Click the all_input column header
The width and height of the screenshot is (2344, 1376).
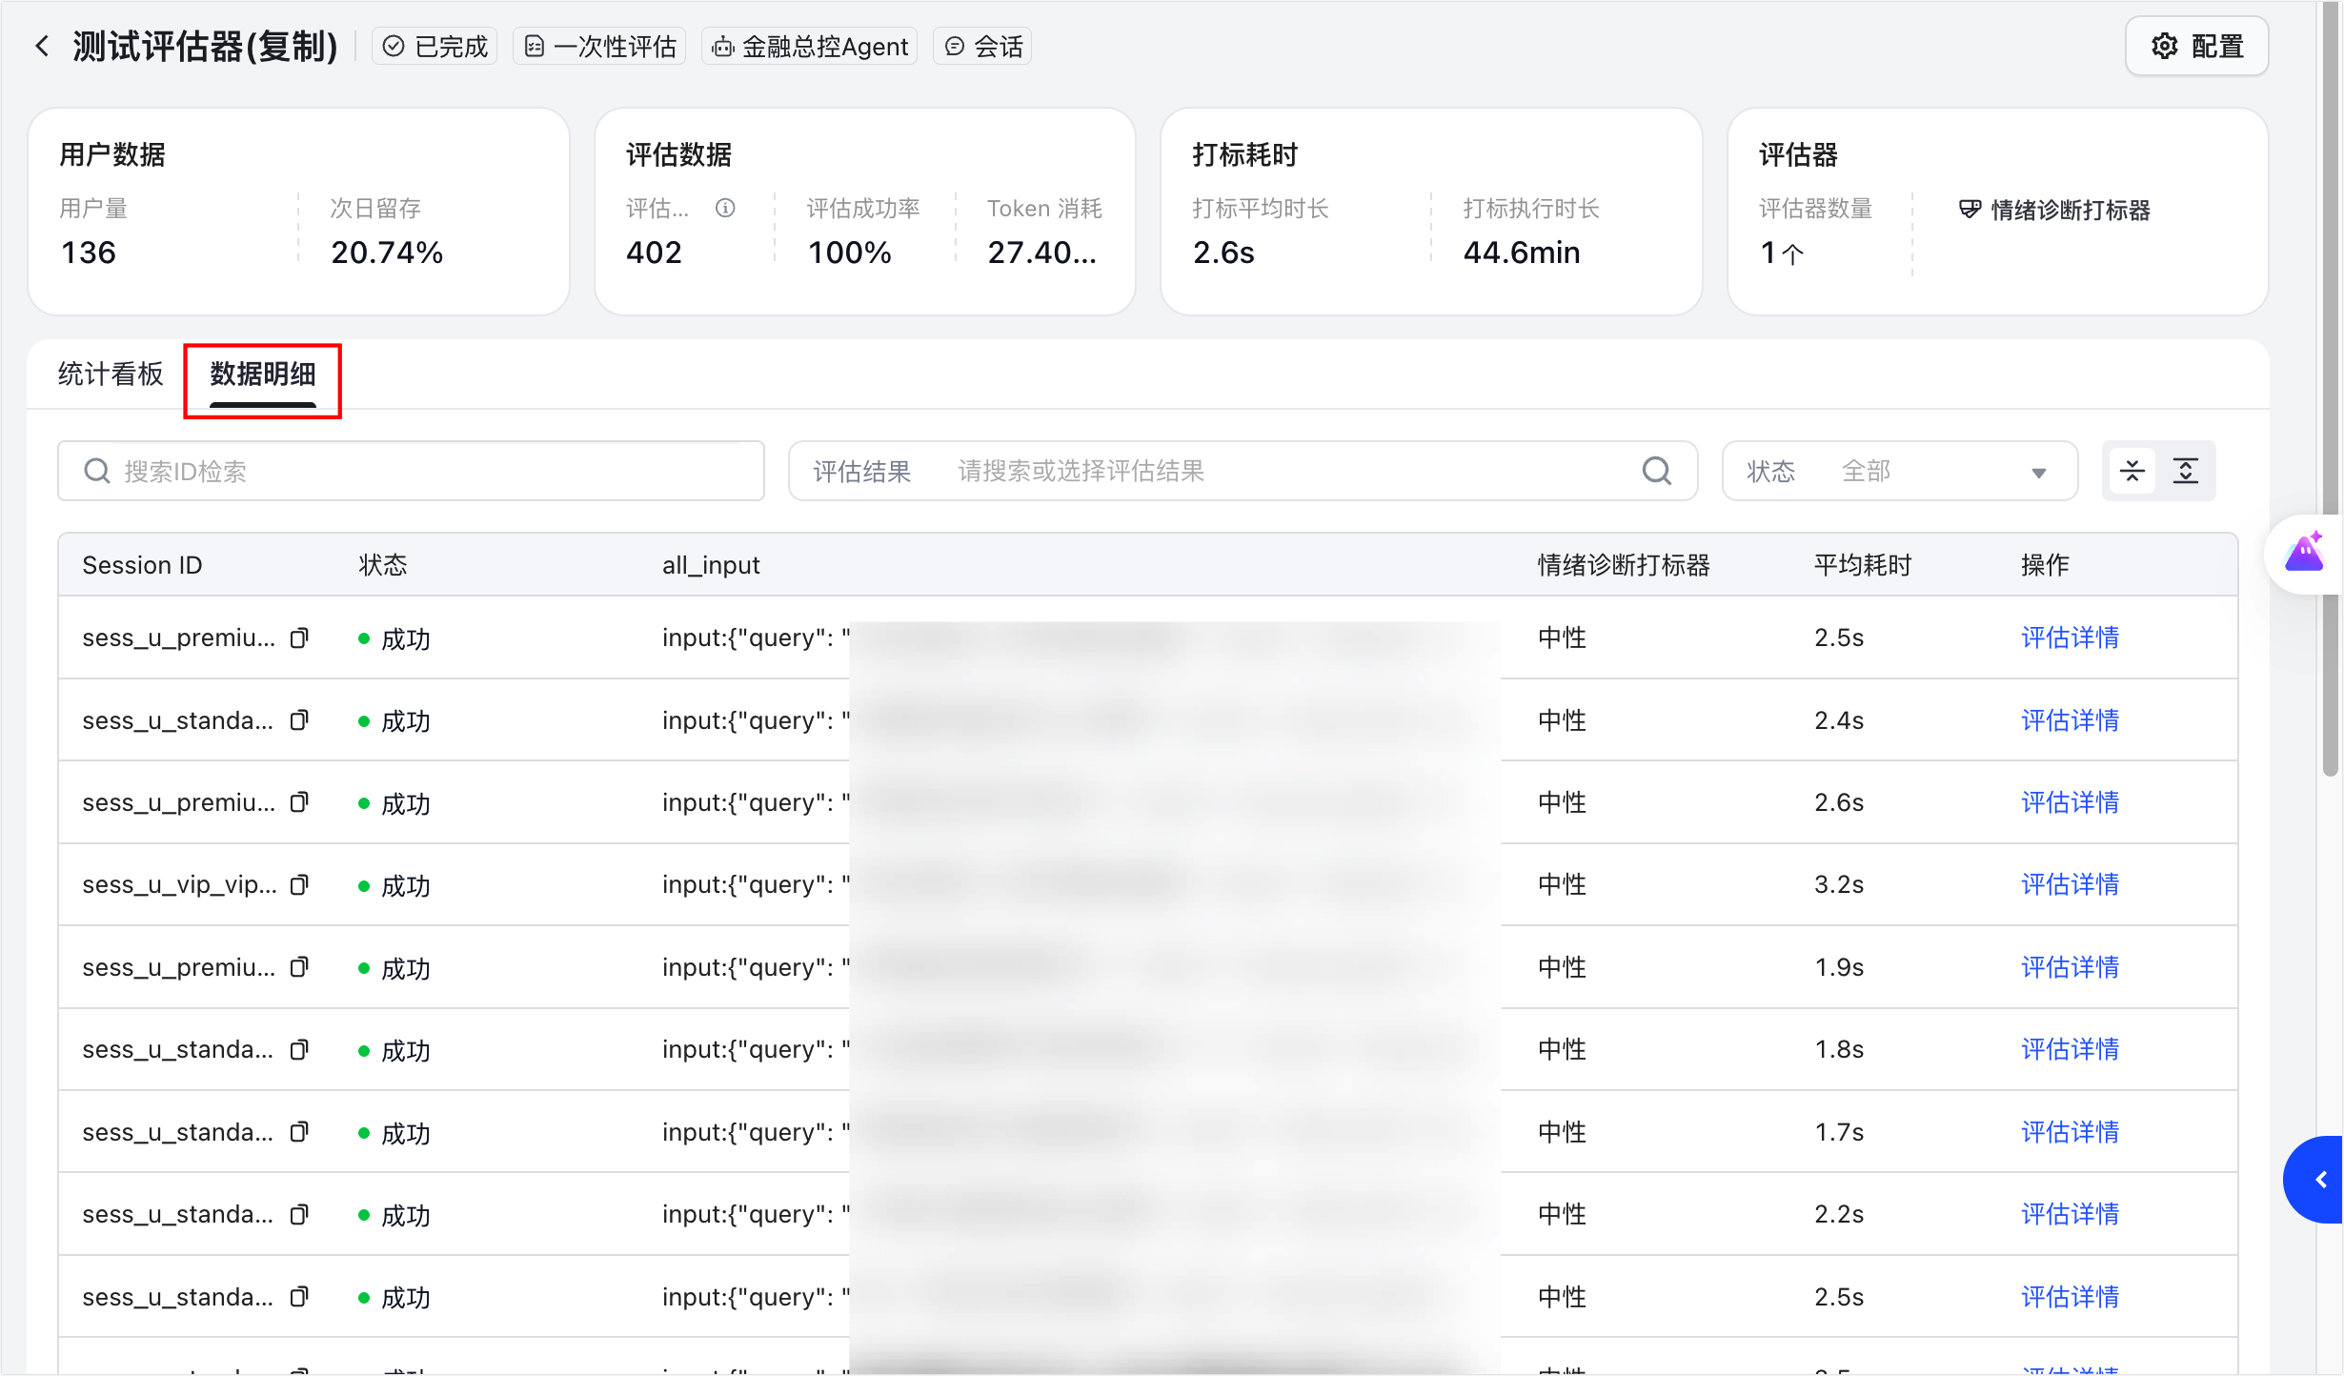pyautogui.click(x=711, y=565)
